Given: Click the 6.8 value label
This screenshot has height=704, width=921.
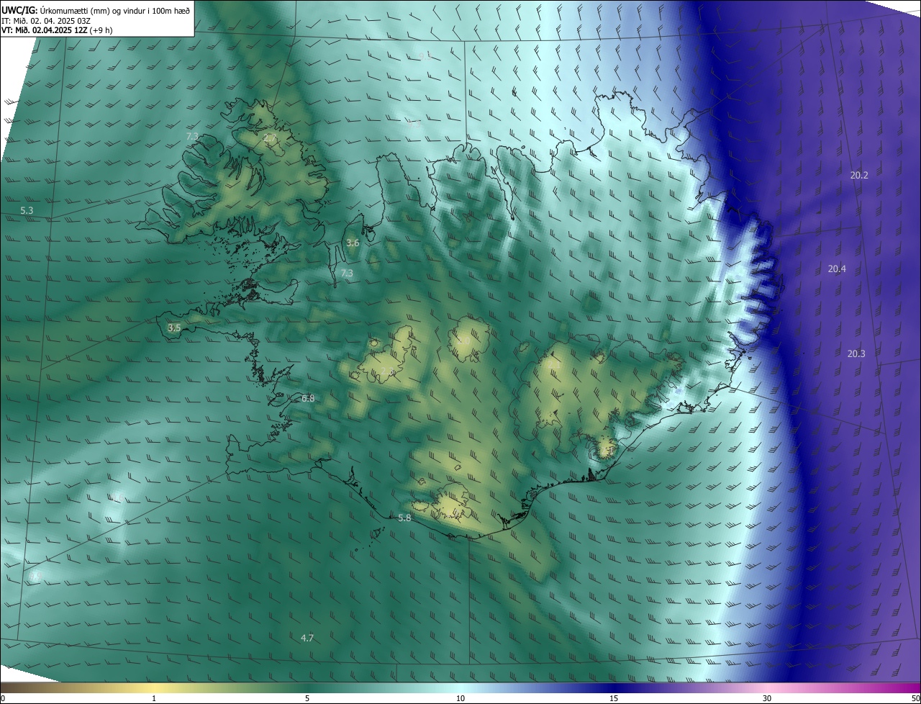Looking at the screenshot, I should coord(308,398).
